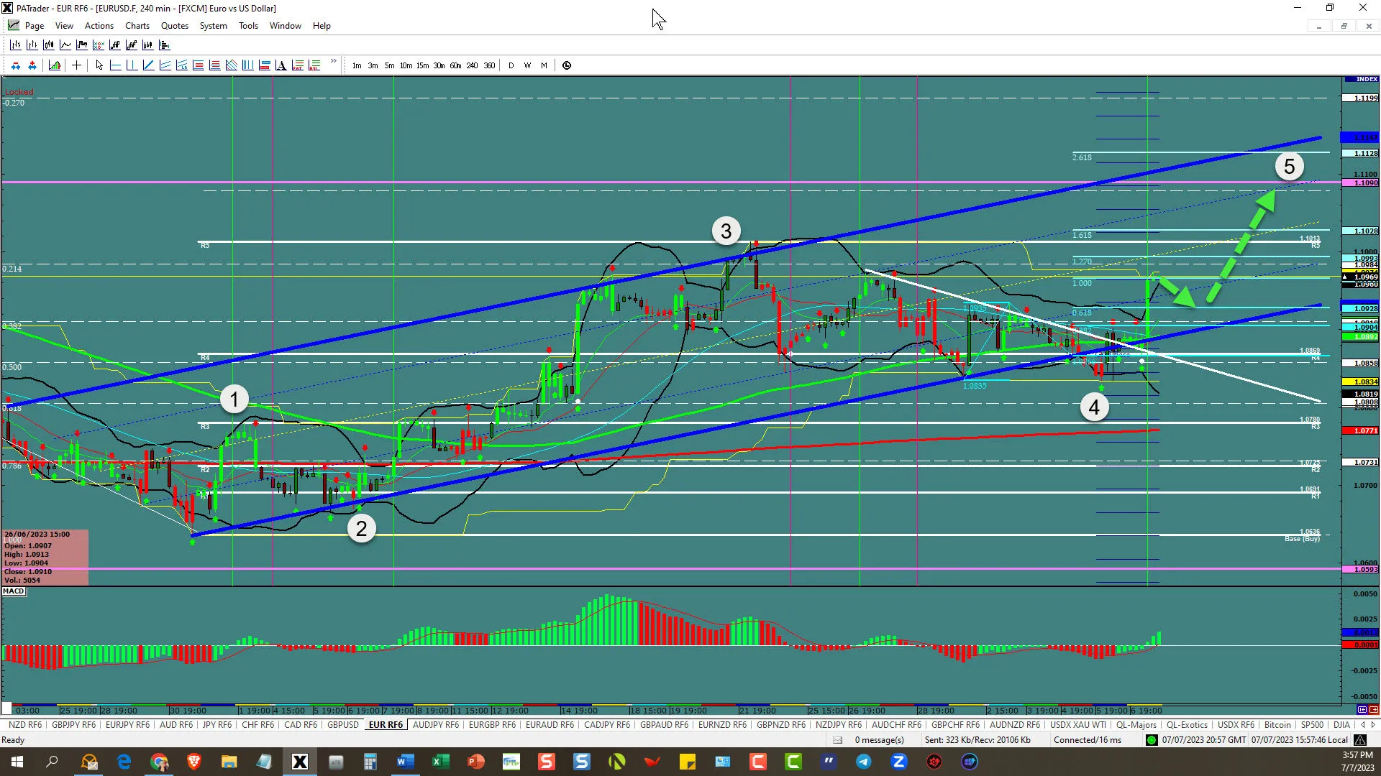Toggle the 240 minute timeframe
The image size is (1381, 776).
473,65
